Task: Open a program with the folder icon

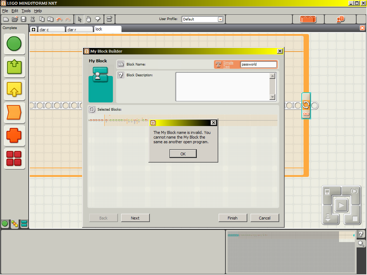Action: 15,19
